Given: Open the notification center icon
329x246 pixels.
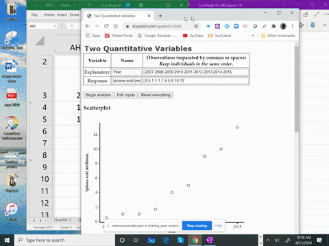Looking at the screenshot, I should 319,241.
